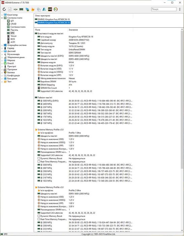Select the @ 3000 МГц (EXPO) timing row
Image resolution: width=184 pixels, height=236 pixels.
click(x=84, y=101)
